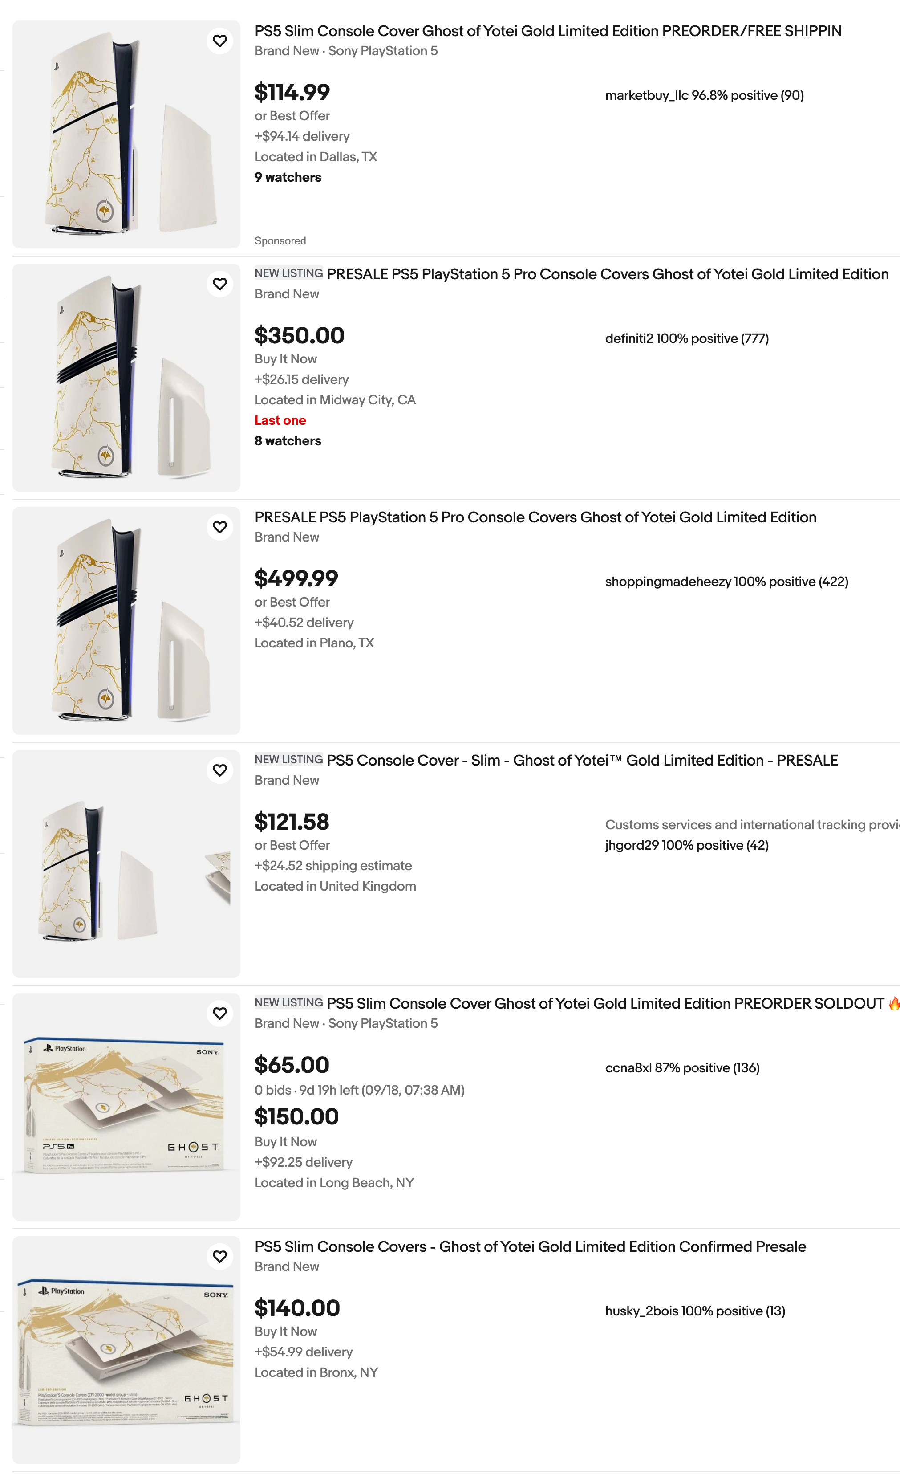View seller shoppingmadeheezy feedback info

(726, 582)
